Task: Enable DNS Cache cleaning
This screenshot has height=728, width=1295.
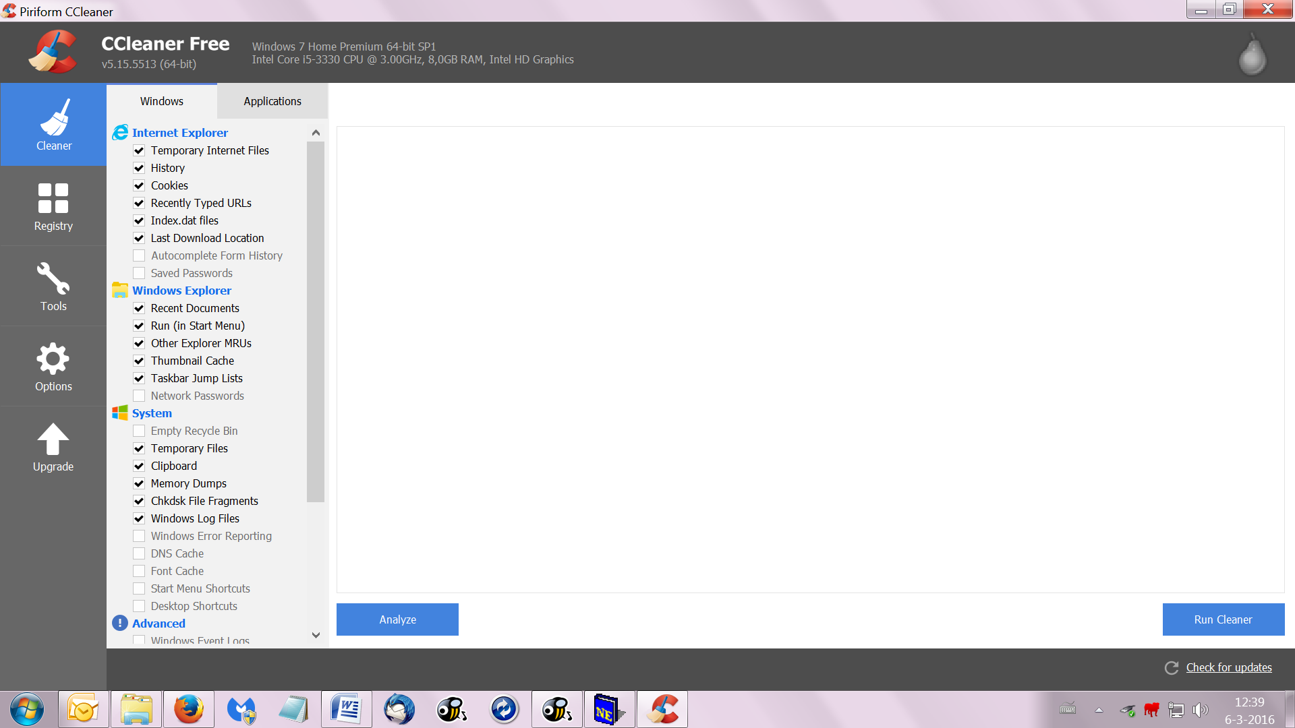Action: (x=139, y=553)
